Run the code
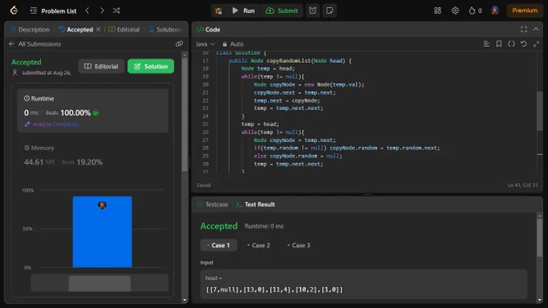548x308 pixels. [243, 10]
